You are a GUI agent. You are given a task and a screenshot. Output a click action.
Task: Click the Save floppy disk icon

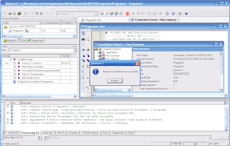(14, 14)
